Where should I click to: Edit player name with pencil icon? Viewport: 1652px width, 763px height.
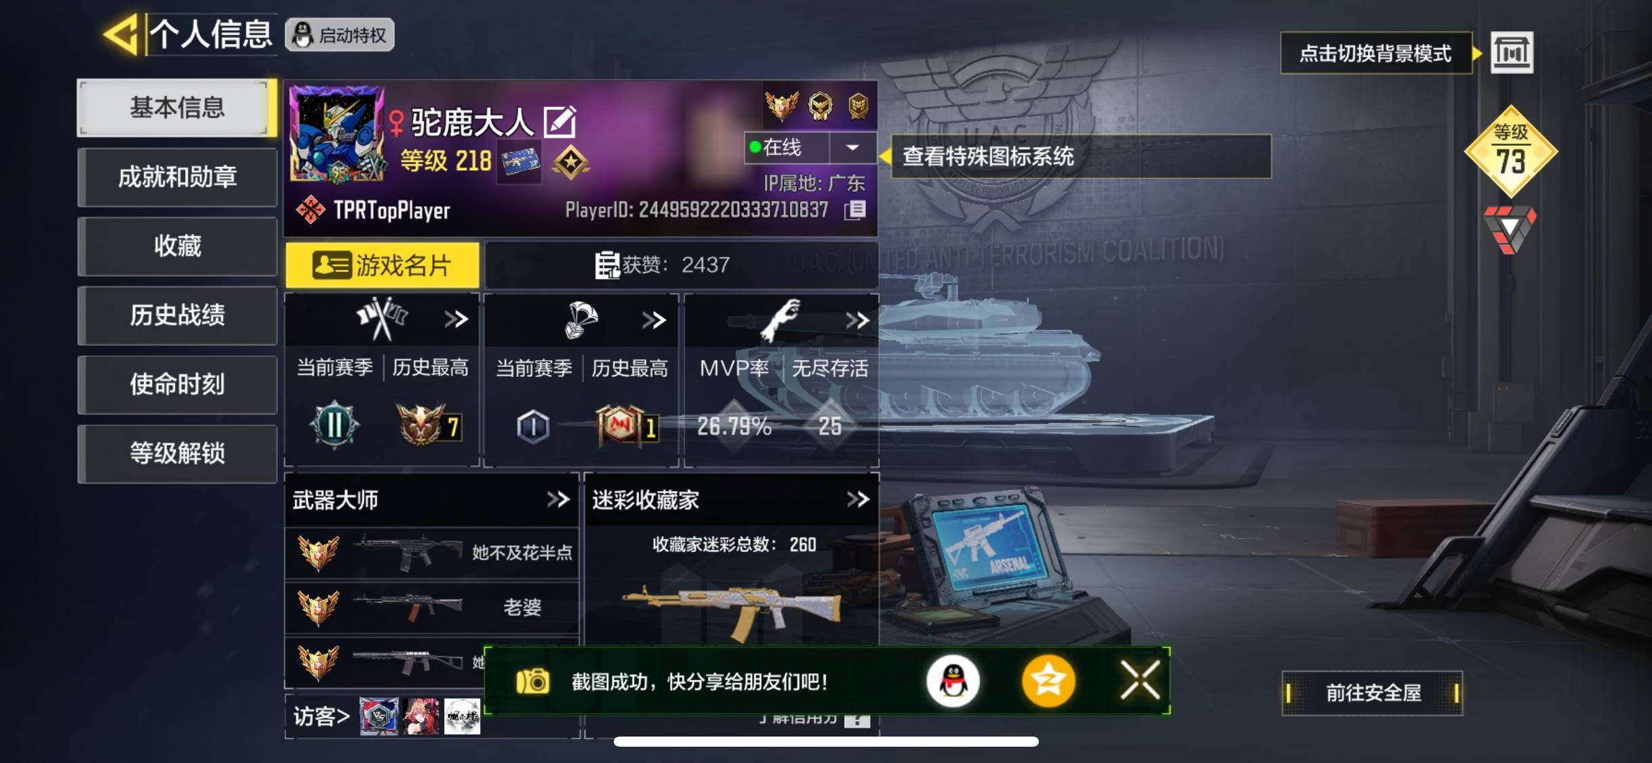pyautogui.click(x=560, y=122)
